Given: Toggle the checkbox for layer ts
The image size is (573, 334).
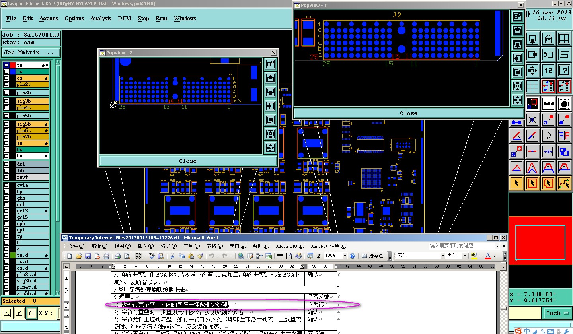Looking at the screenshot, I should click(x=6, y=72).
